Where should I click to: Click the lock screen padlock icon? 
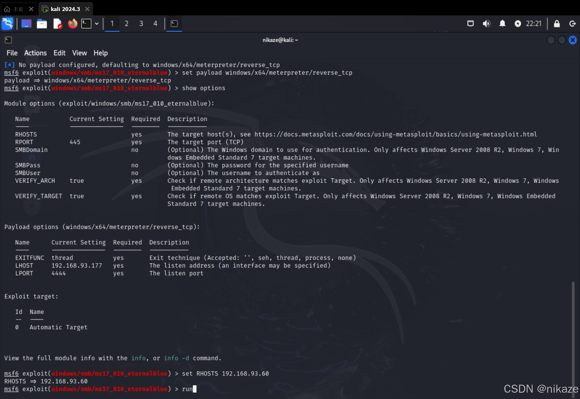557,24
